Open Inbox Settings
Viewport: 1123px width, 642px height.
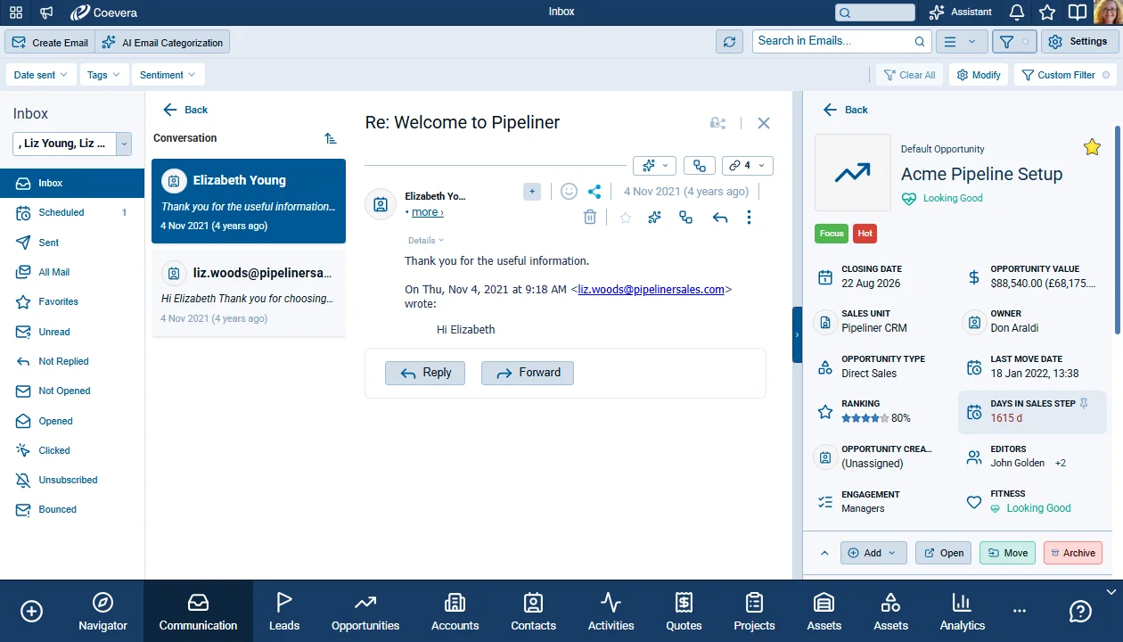point(1078,42)
